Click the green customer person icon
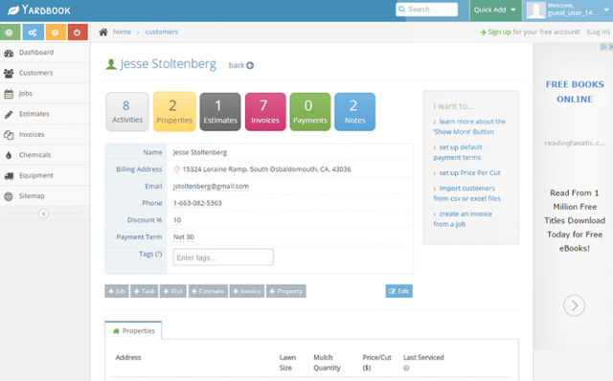This screenshot has width=613, height=381. coord(111,64)
